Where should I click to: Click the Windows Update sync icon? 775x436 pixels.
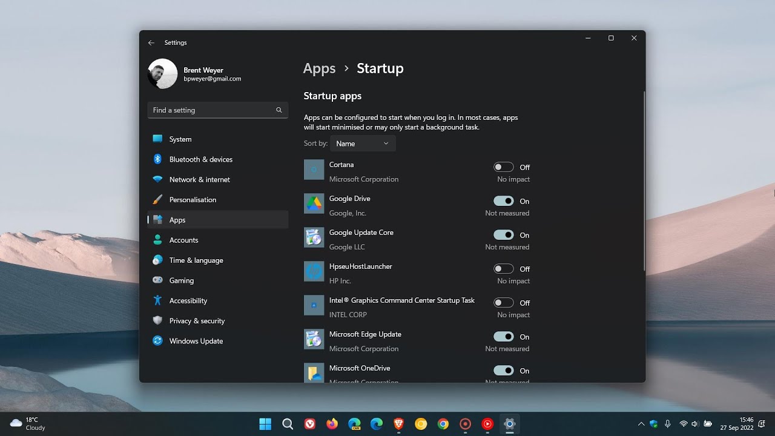point(157,341)
